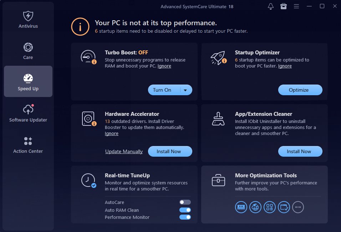The image size is (341, 232).
Task: Open notifications bell icon
Action: pyautogui.click(x=270, y=6)
